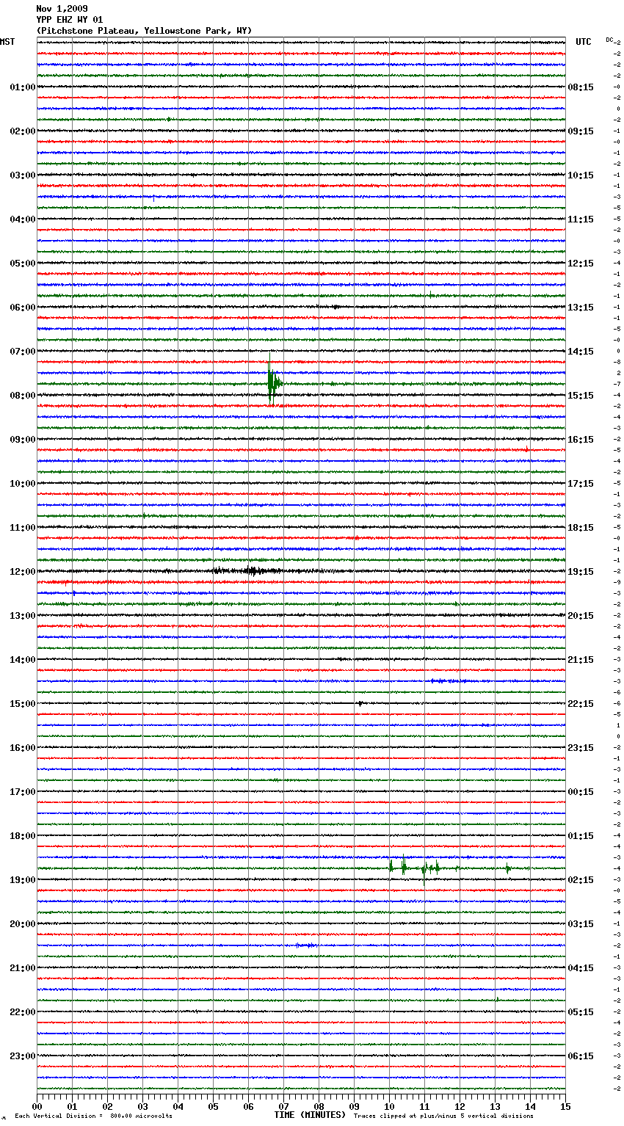This screenshot has height=1126, width=624.
Task: Click the '12:00' MST row label
Action: click(22, 572)
